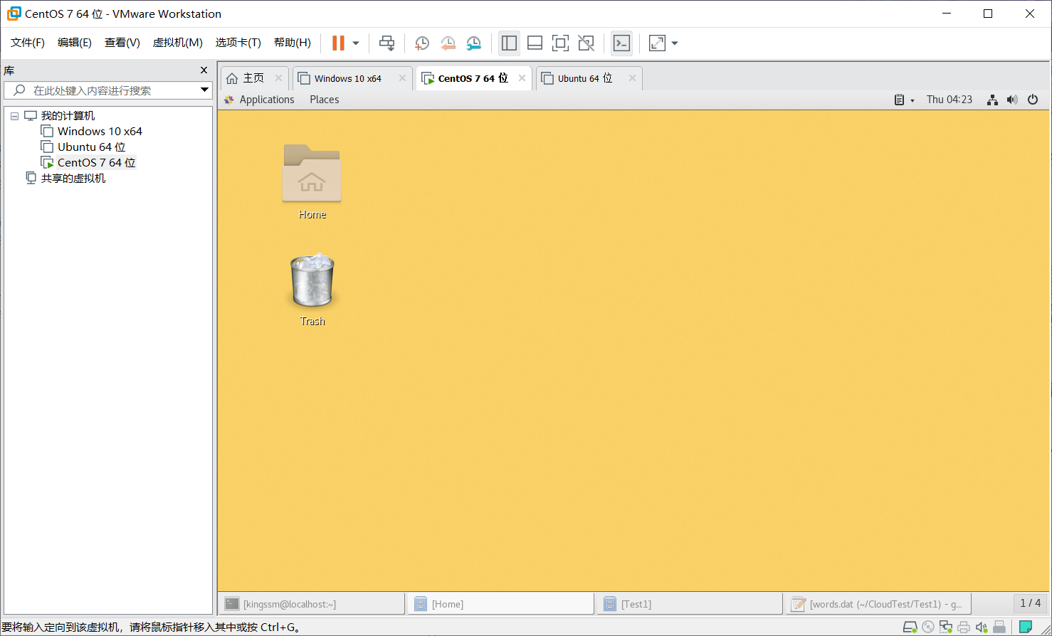
Task: Send Ctrl+Alt+Del to the VM
Action: (x=386, y=43)
